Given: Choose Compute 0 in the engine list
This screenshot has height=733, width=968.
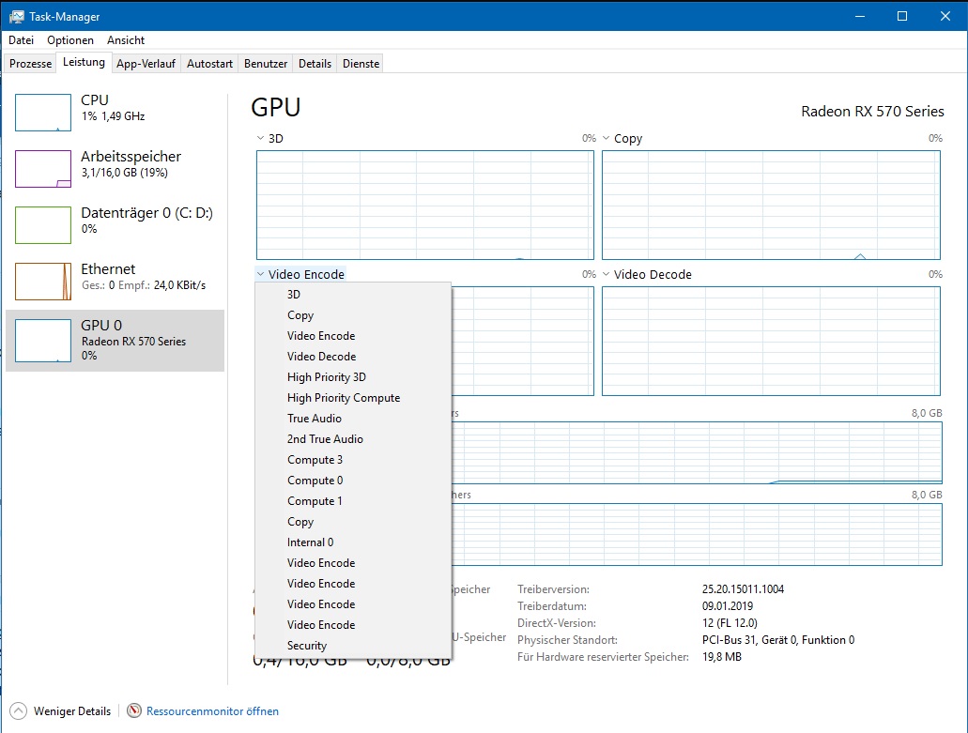Looking at the screenshot, I should click(x=353, y=481).
